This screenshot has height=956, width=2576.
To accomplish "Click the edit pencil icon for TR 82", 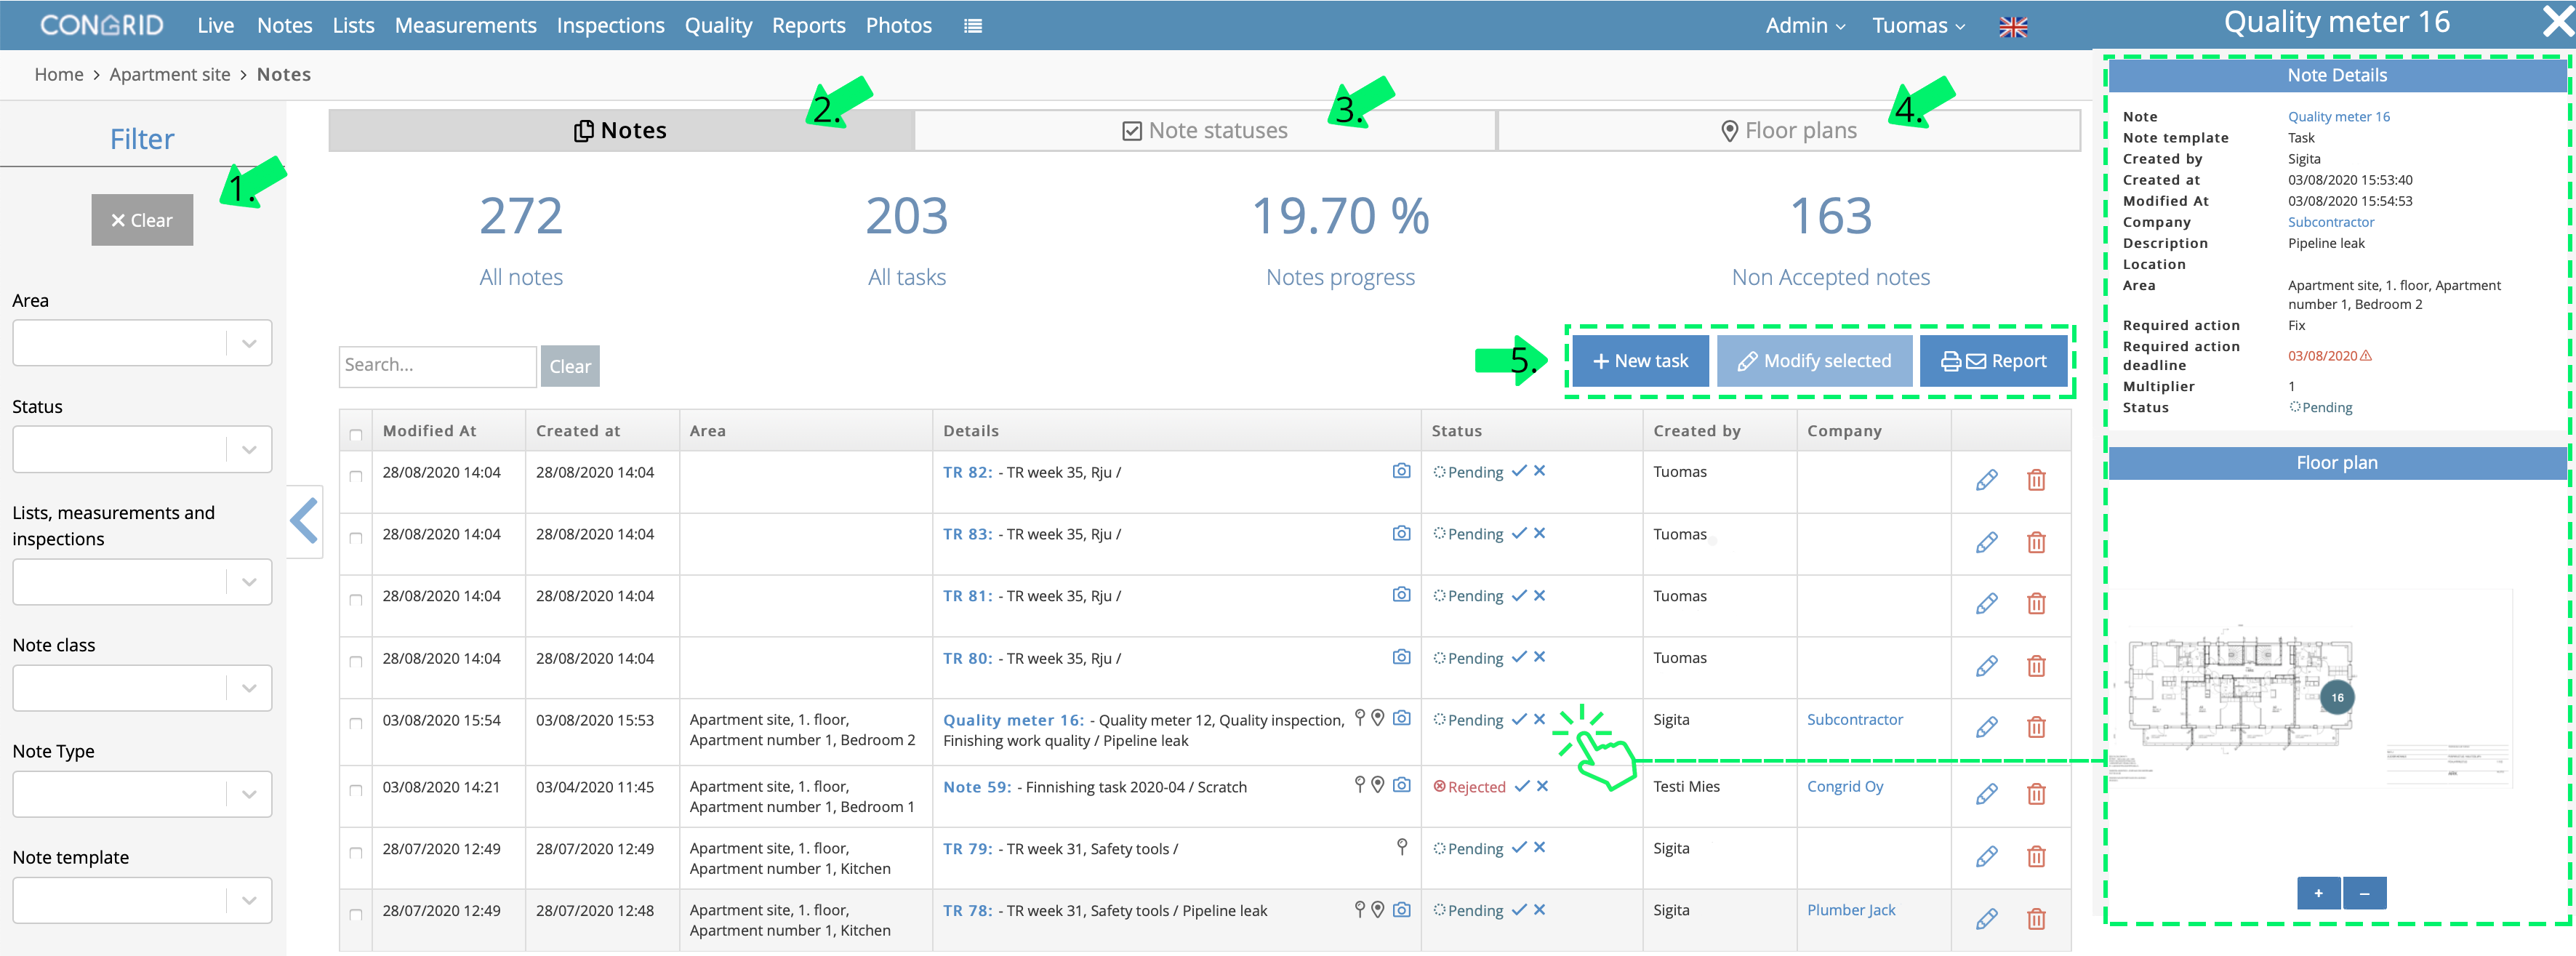I will 1986,480.
